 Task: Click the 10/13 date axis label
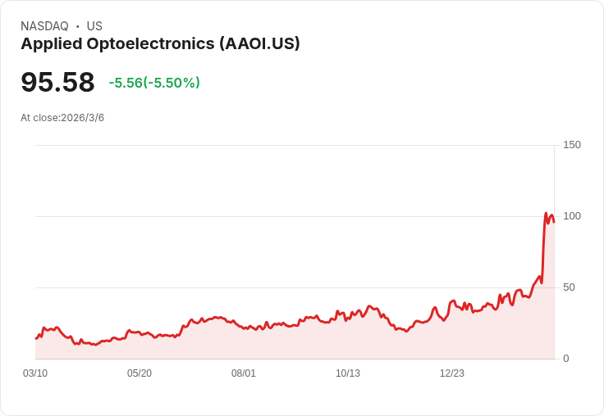pos(348,373)
